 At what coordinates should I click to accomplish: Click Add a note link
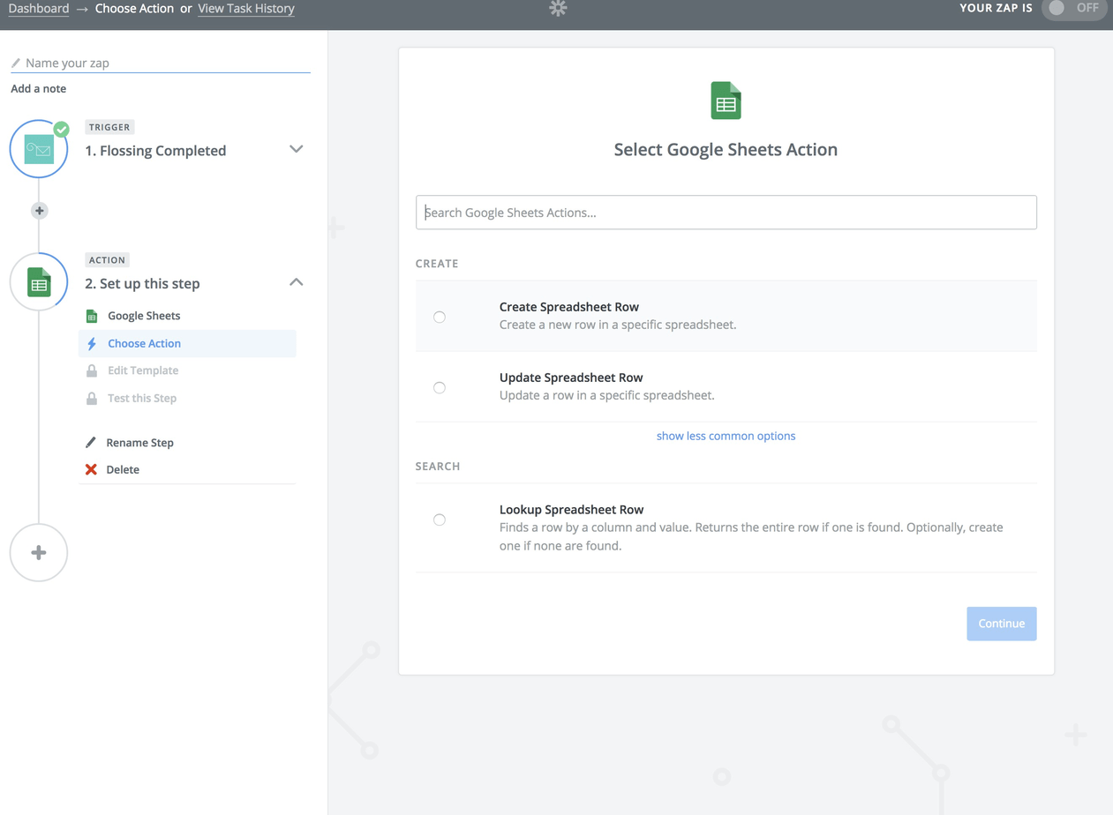39,88
